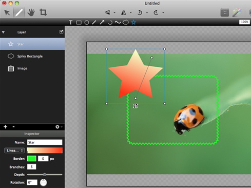Select the star shape tool
The height and width of the screenshot is (188, 251).
(133, 23)
